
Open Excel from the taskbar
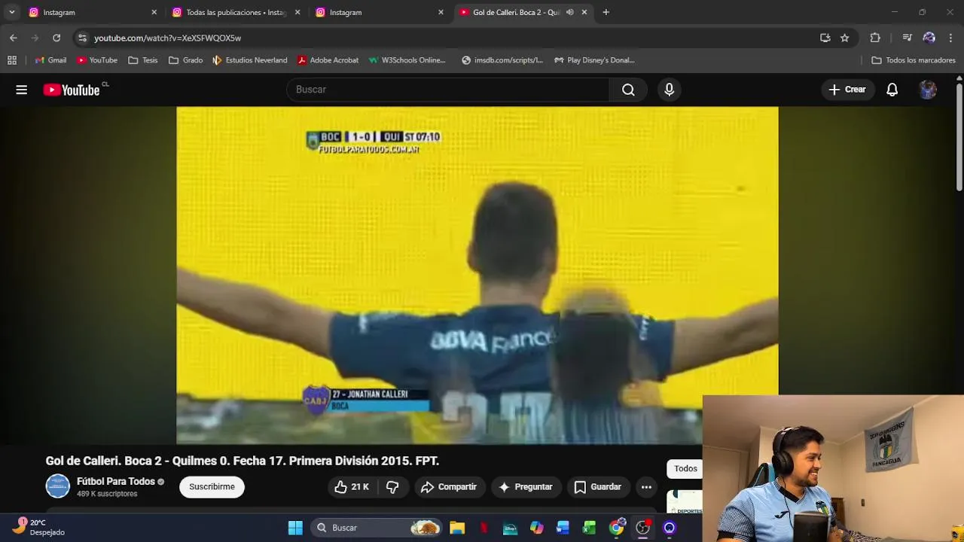click(x=589, y=528)
